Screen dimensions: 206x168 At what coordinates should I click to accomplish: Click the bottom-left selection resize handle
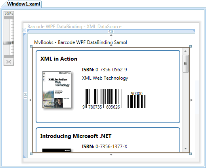pos(31,154)
